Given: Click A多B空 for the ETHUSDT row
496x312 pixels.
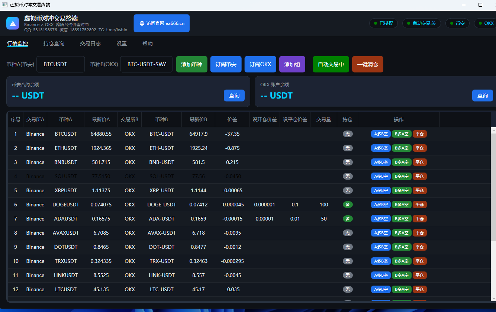Looking at the screenshot, I should point(381,148).
